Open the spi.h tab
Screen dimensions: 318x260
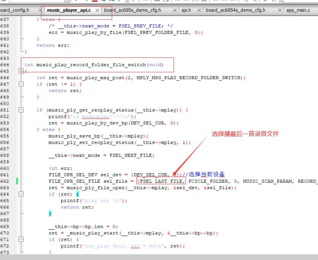186,10
